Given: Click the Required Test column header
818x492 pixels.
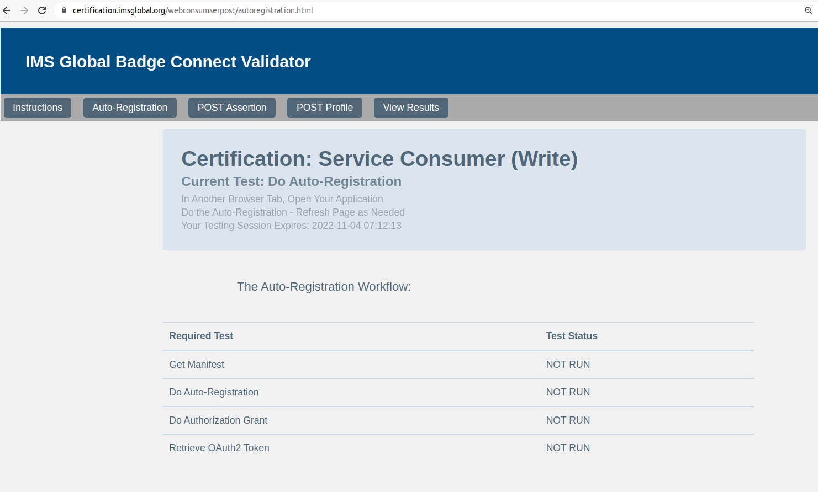Looking at the screenshot, I should (201, 336).
